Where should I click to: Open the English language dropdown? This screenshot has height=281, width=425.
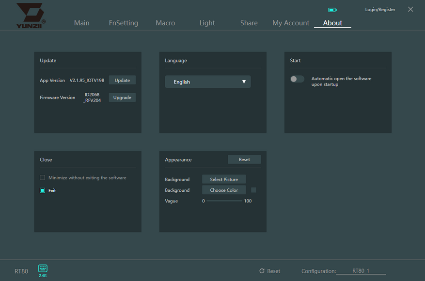(x=207, y=82)
